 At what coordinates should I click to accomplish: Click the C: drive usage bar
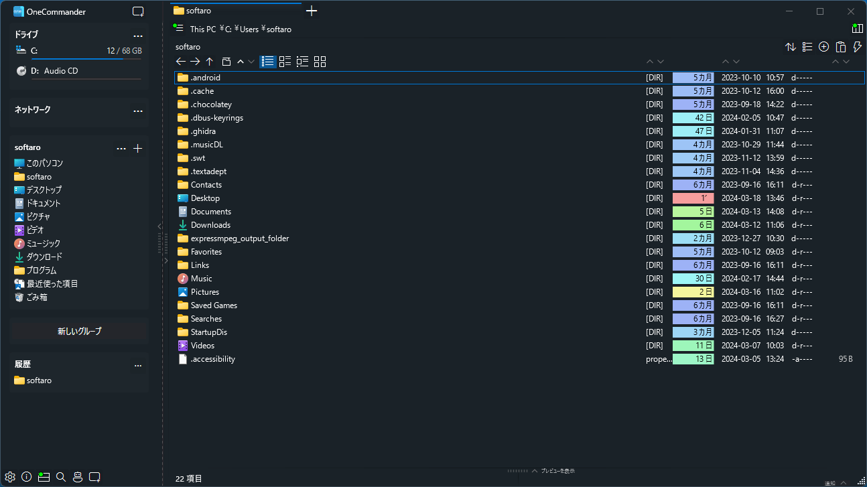pyautogui.click(x=86, y=59)
